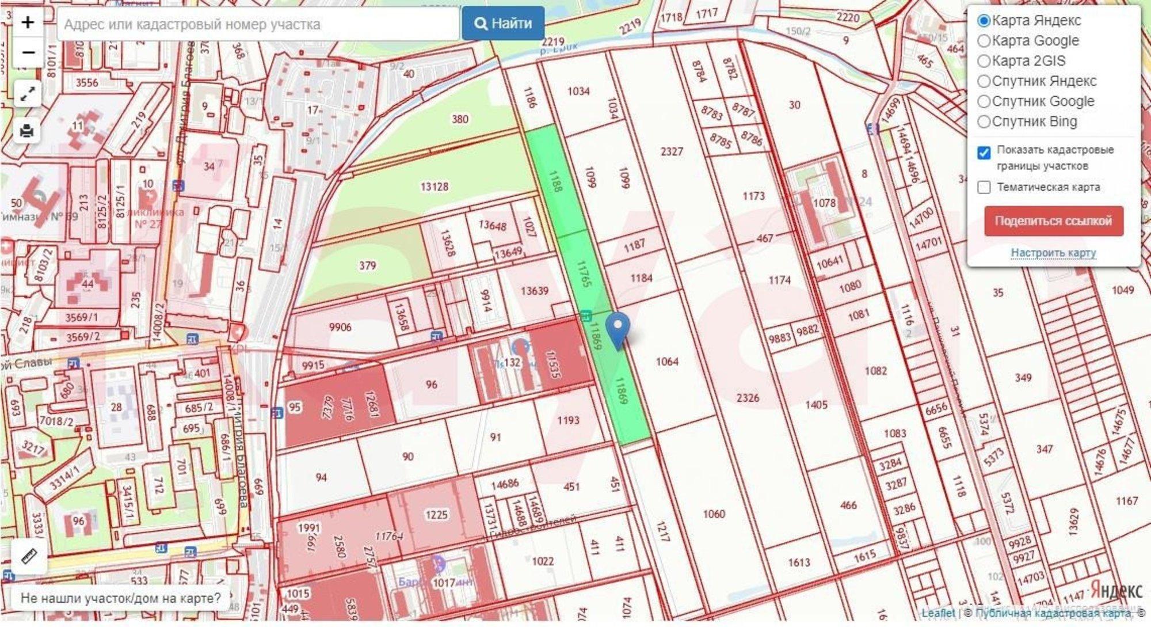Select Спутник Google radio option
This screenshot has height=627, width=1151.
[984, 101]
